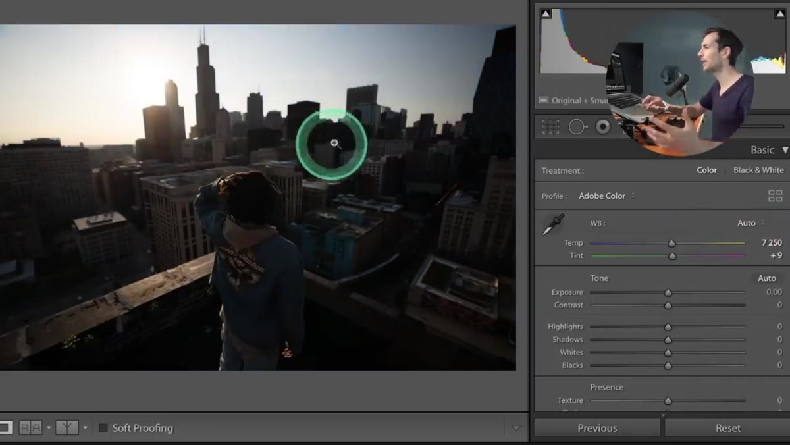Image resolution: width=790 pixels, height=445 pixels.
Task: Click the Tone section label
Action: click(x=599, y=278)
